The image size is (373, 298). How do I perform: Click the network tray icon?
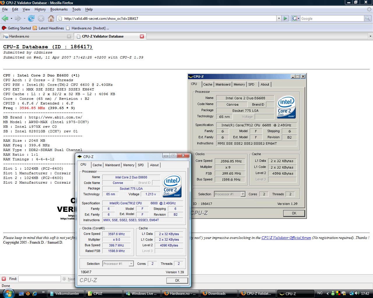pos(352,294)
